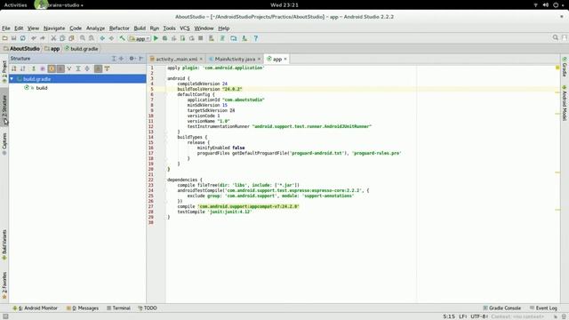Close the app editor tab
The image size is (569, 320).
click(x=285, y=59)
